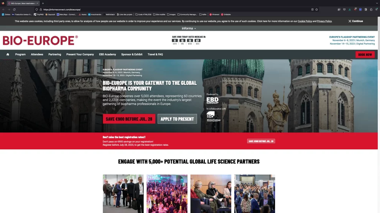This screenshot has width=380, height=213.
Task: Expand the informa dropdown bar
Action: (x=189, y=28)
